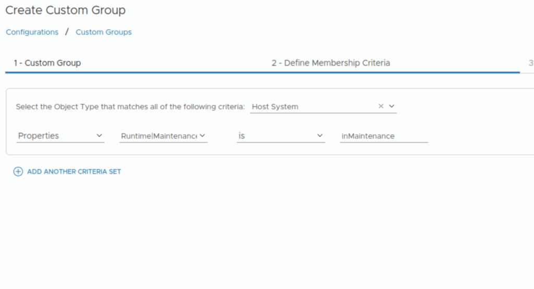Open the 'is' condition operator dropdown
The height and width of the screenshot is (289, 534).
tap(276, 136)
